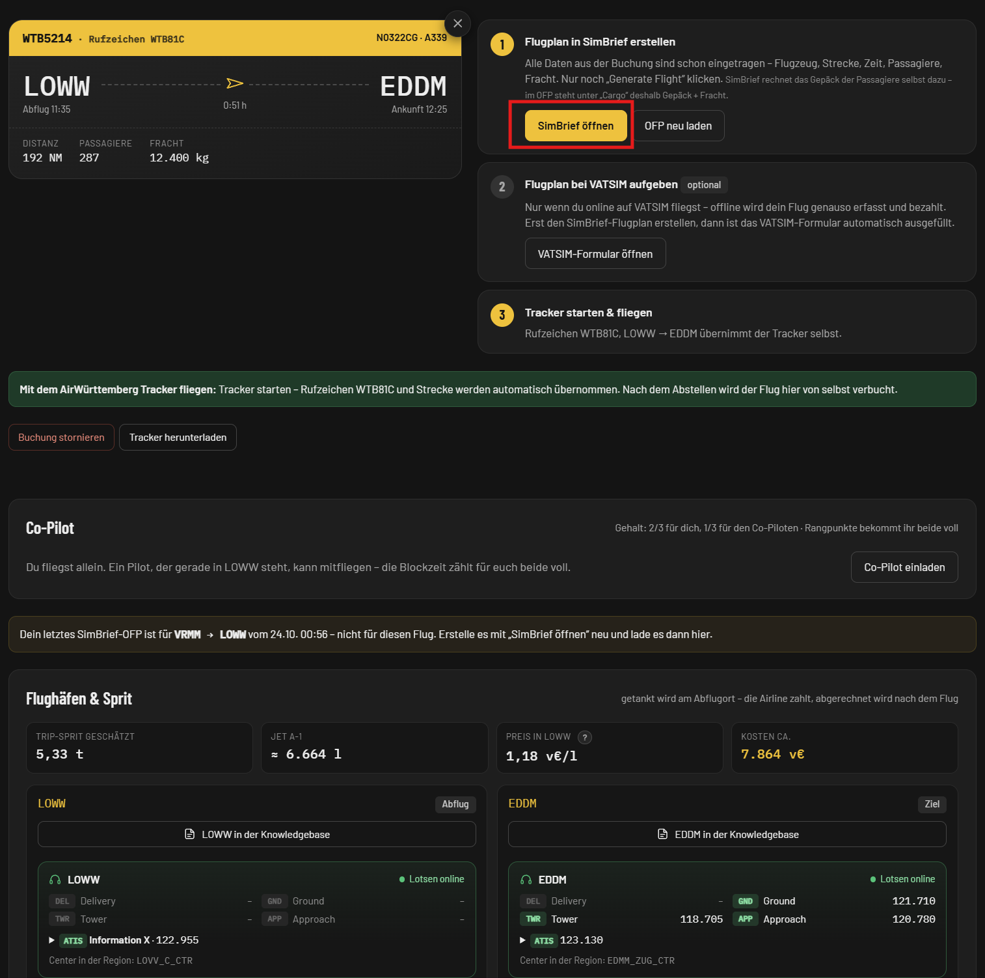The image size is (985, 978).
Task: Open LOWW in der Knowledgebase
Action: click(257, 834)
